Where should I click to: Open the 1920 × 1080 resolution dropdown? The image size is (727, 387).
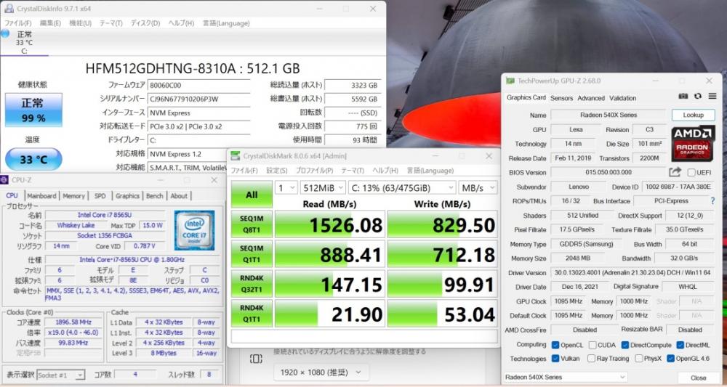point(319,372)
